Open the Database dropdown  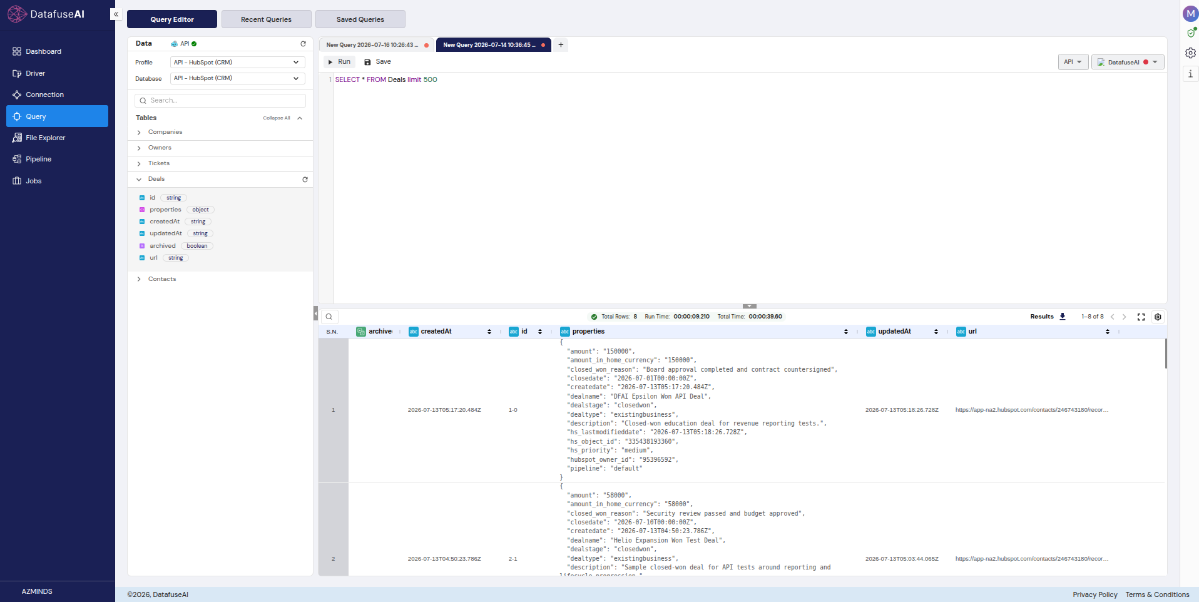238,78
